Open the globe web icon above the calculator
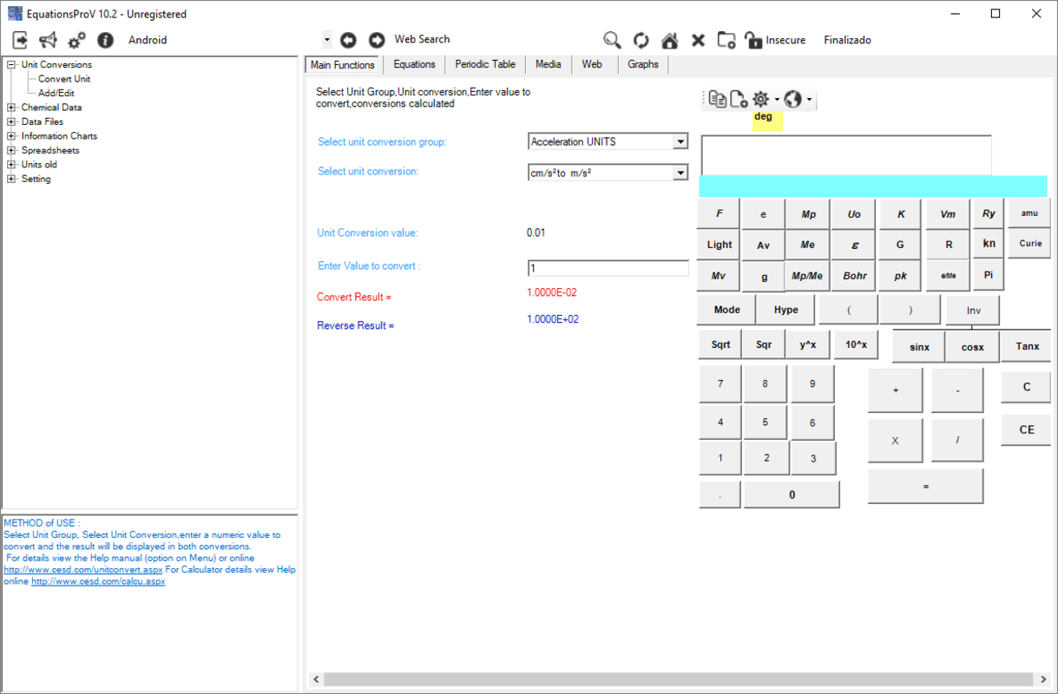The image size is (1058, 694). (x=794, y=98)
